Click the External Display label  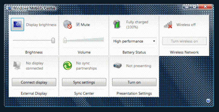(x=34, y=93)
